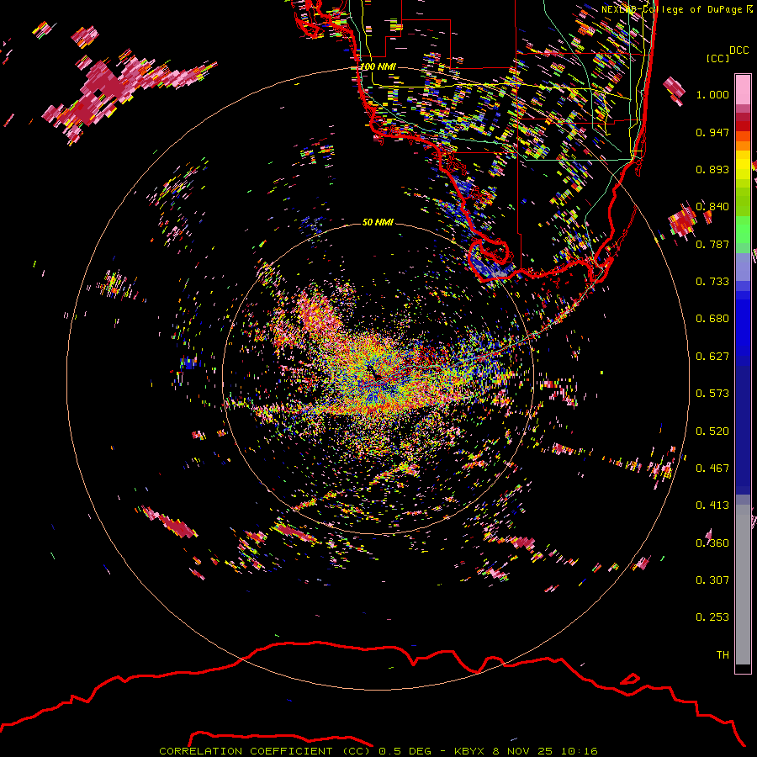Click the 1.000 value on the scale

click(712, 94)
